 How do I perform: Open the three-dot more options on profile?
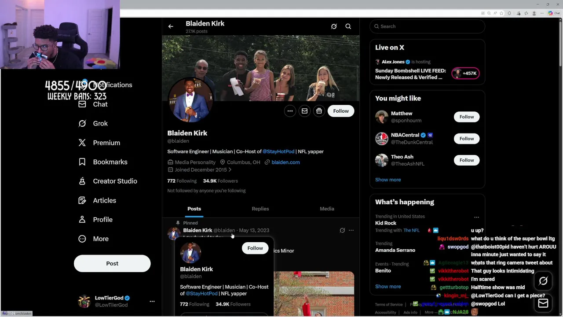pyautogui.click(x=290, y=111)
